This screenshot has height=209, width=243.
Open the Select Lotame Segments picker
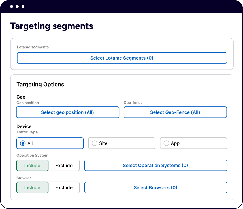tap(122, 58)
